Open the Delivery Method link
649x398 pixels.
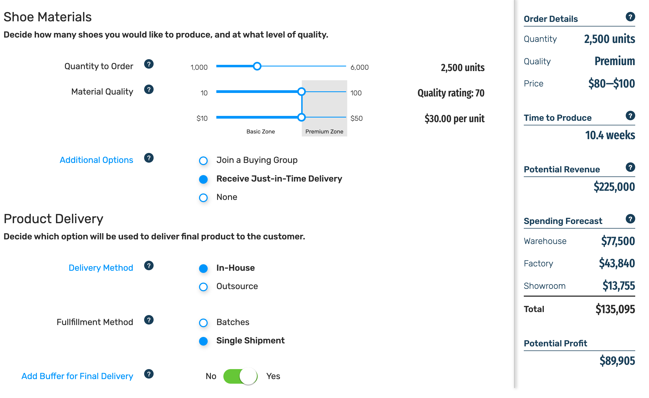(x=101, y=268)
